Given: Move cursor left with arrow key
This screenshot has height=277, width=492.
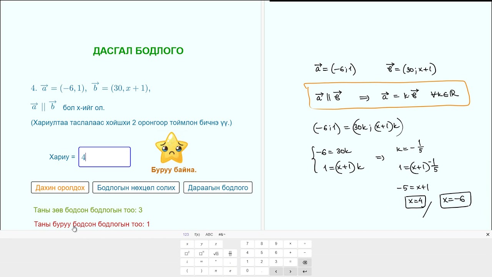Looking at the screenshot, I should (276, 271).
